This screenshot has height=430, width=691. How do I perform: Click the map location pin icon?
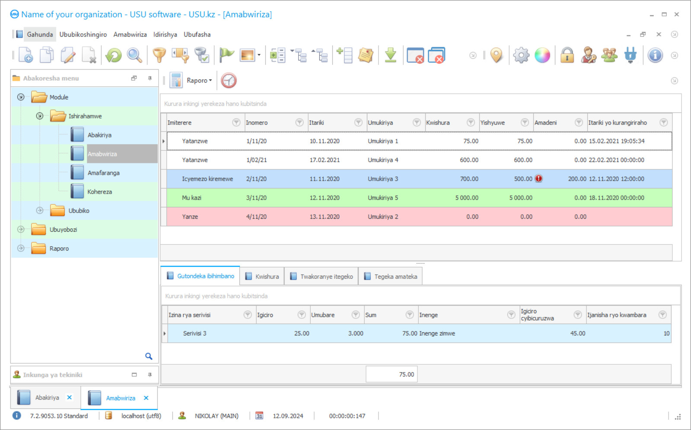coord(497,55)
